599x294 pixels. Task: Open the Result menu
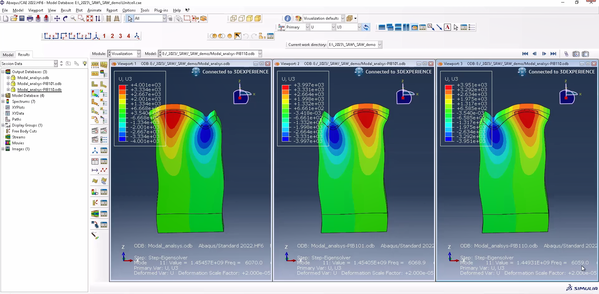(x=66, y=10)
